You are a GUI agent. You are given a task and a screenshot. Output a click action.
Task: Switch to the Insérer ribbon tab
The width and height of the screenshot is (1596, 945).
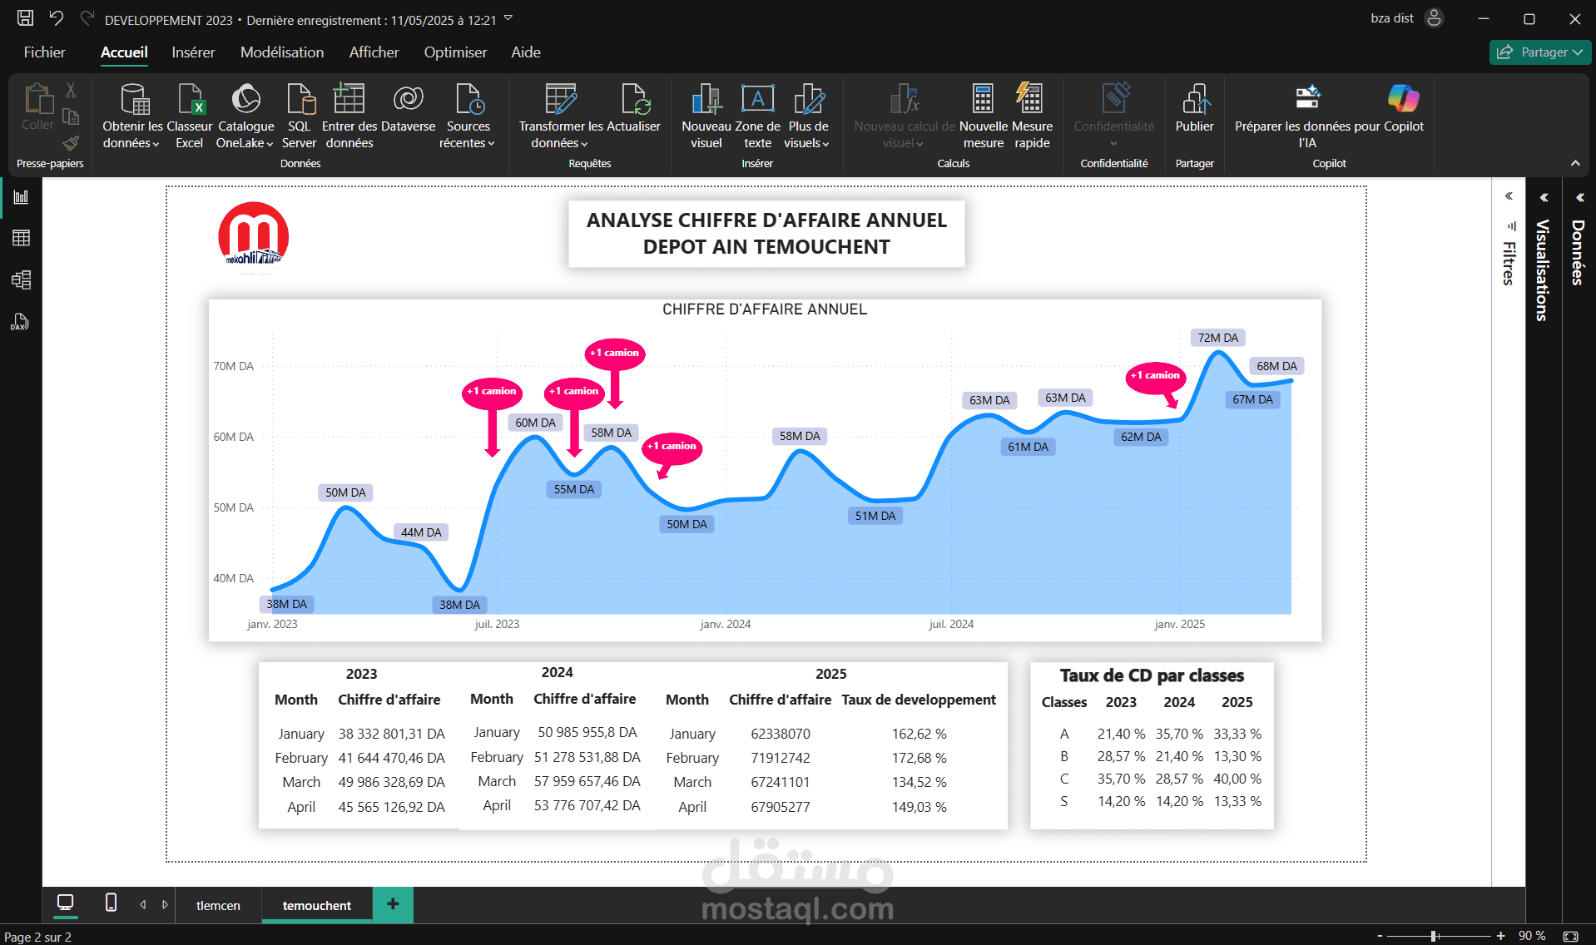[193, 52]
